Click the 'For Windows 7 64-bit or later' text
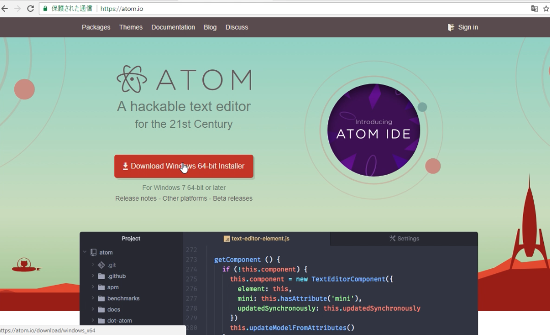 [184, 188]
